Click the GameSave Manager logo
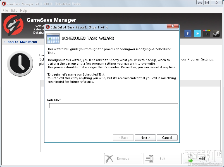Viewport: 224px width, 167px height. coord(13,26)
